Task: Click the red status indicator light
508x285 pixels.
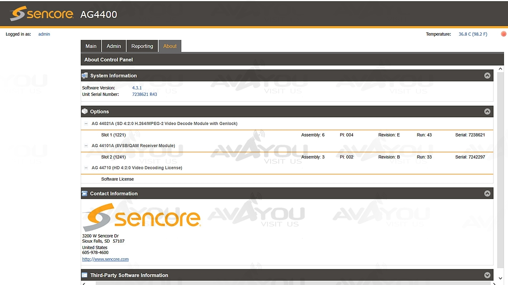Action: pos(503,34)
